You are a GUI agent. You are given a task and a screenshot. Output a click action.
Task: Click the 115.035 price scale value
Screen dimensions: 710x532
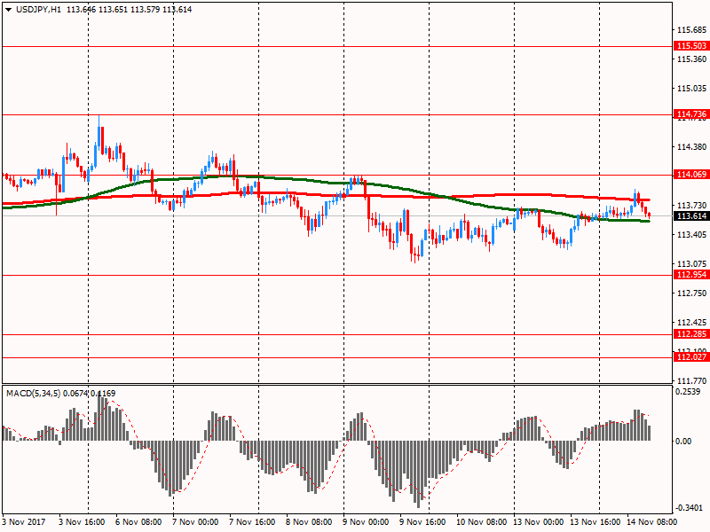pos(691,88)
